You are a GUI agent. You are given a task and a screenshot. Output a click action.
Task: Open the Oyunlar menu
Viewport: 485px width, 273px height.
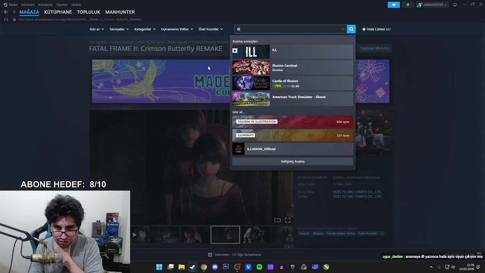point(62,5)
